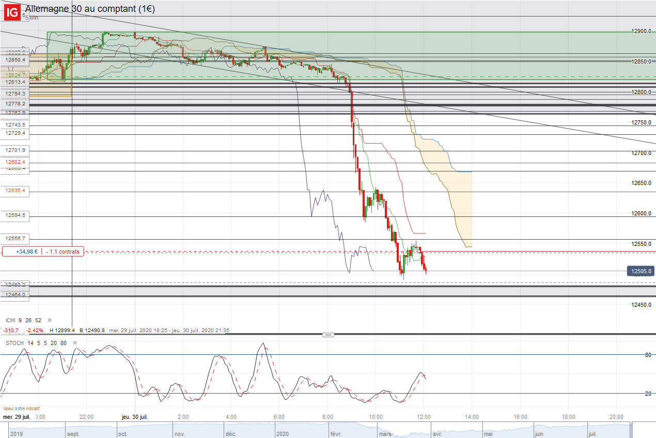Click the stochastic 20 level label

tap(648, 394)
